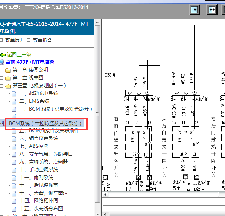Screen dimensions: 225x216
Task: Open 第一章 读图说明 chapter link
Action: tap(30, 70)
